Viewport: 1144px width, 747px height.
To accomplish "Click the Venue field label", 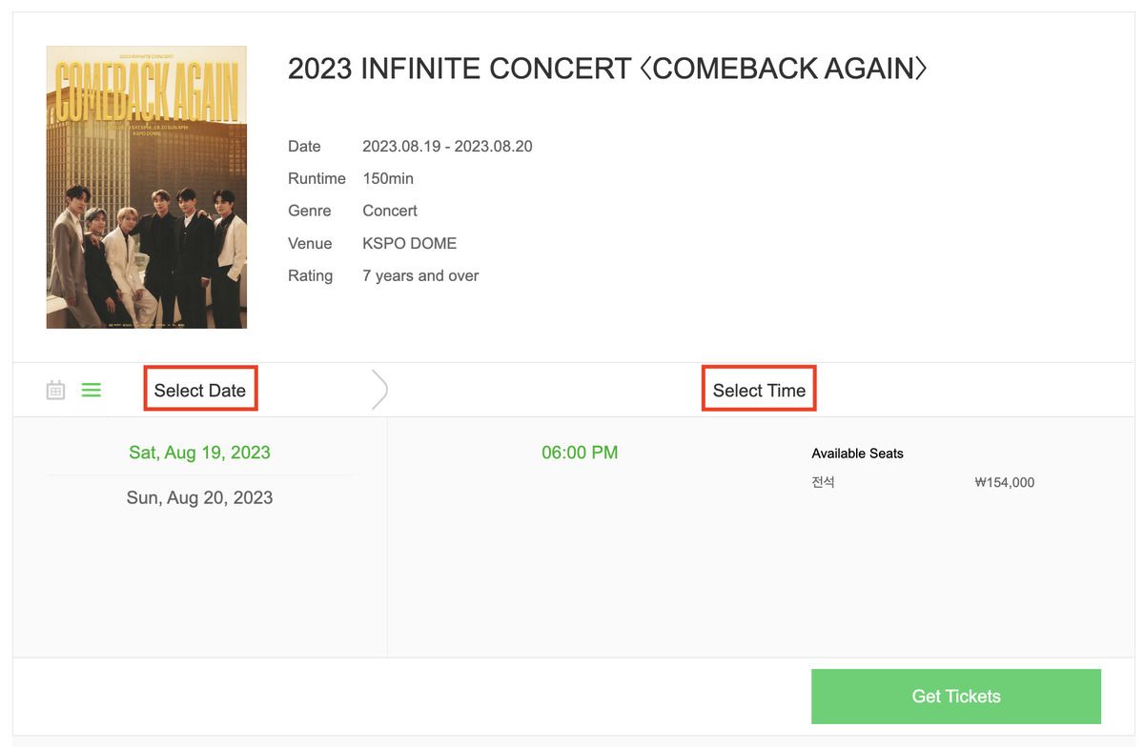I will pos(310,243).
